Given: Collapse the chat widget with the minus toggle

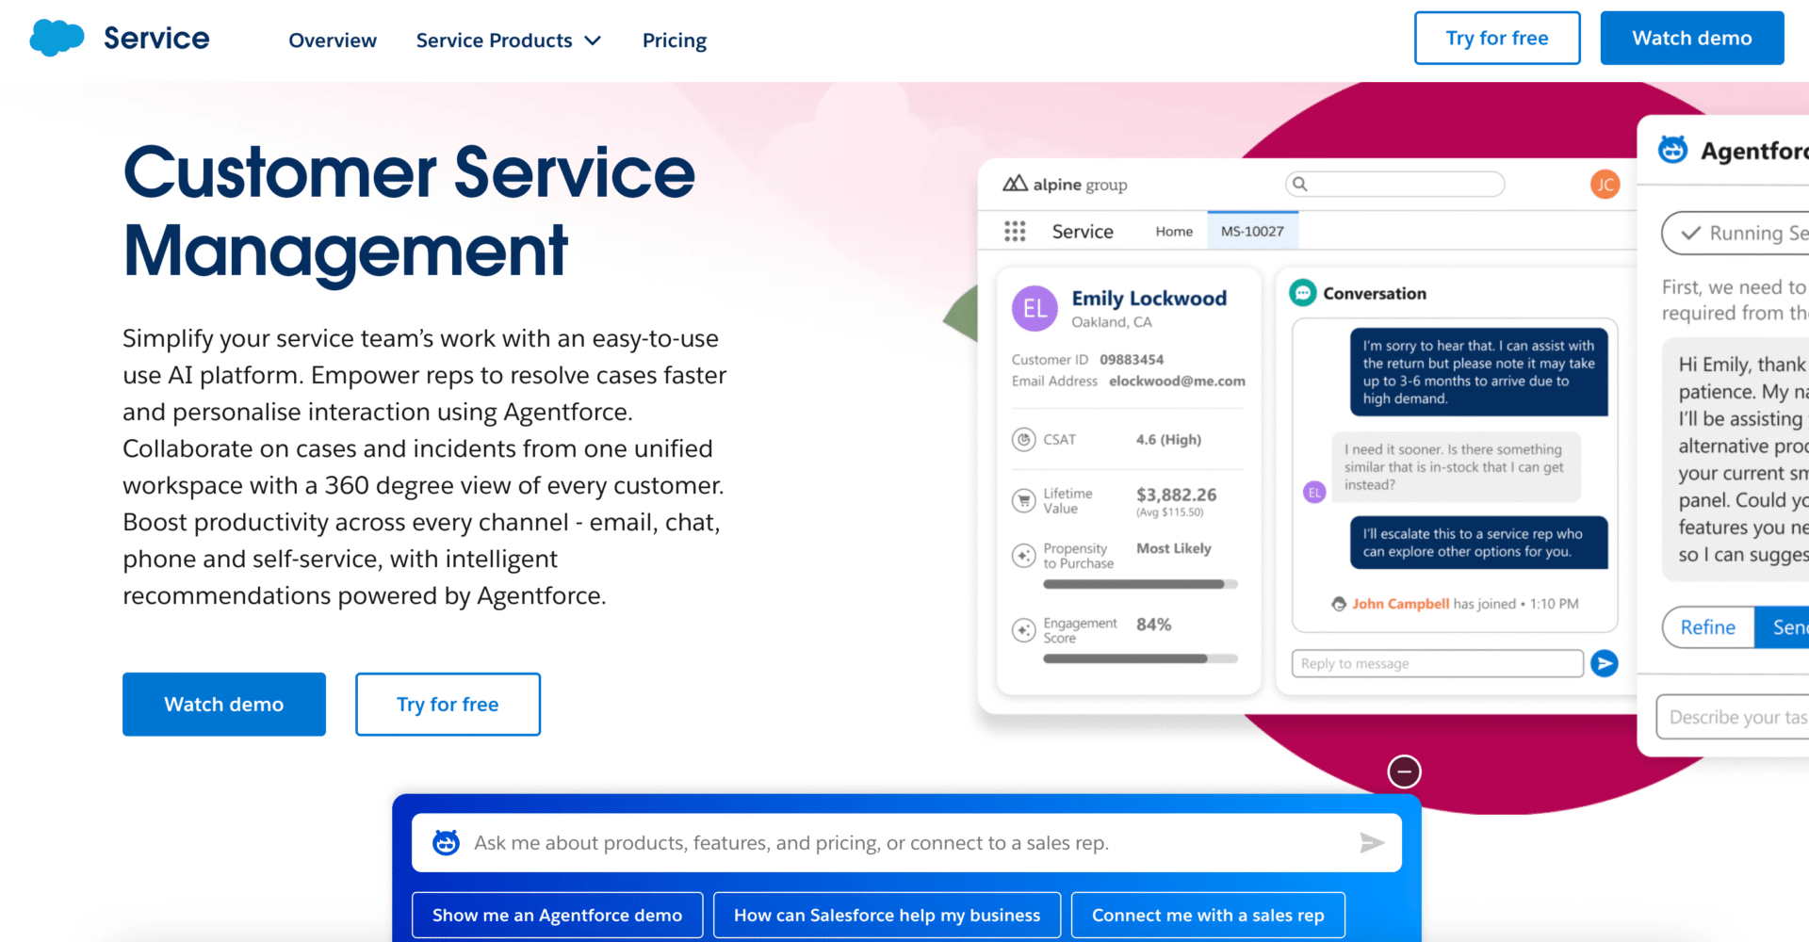Looking at the screenshot, I should click(1405, 771).
